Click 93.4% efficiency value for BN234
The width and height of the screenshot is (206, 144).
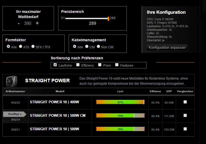click(155, 116)
